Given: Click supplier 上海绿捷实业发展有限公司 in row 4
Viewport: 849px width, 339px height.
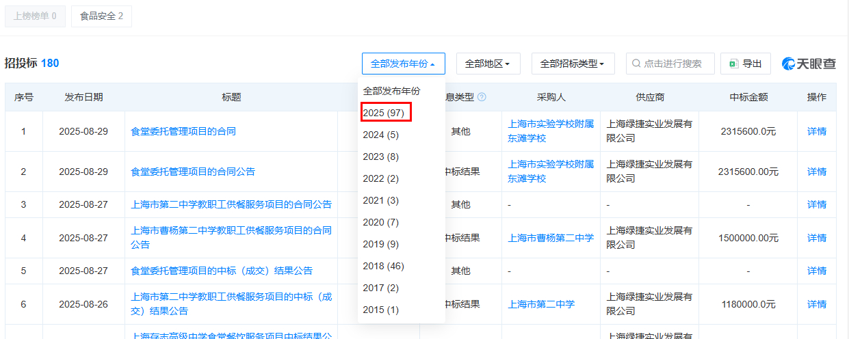Looking at the screenshot, I should (x=650, y=238).
